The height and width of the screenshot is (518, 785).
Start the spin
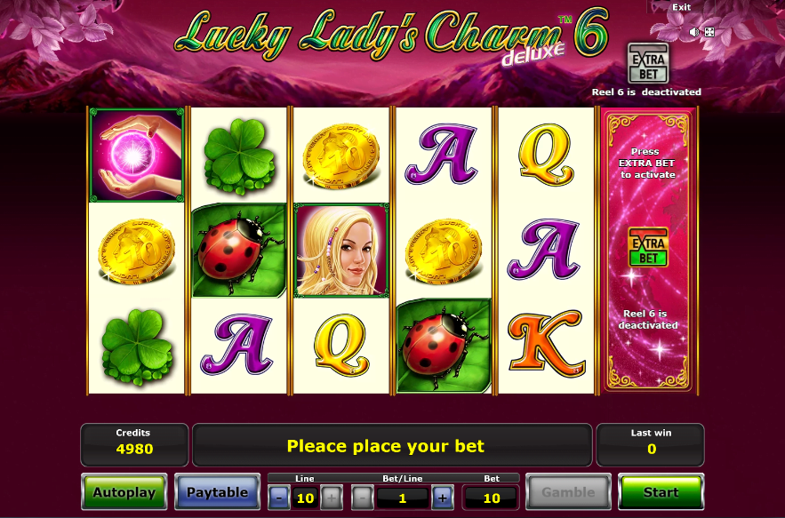coord(661,492)
